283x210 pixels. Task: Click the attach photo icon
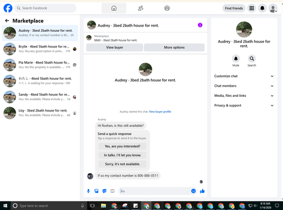[x=96, y=191]
